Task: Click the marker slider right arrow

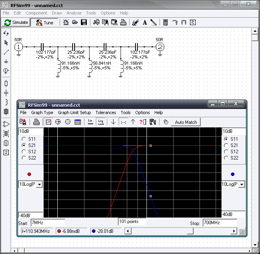Action: tap(234, 231)
